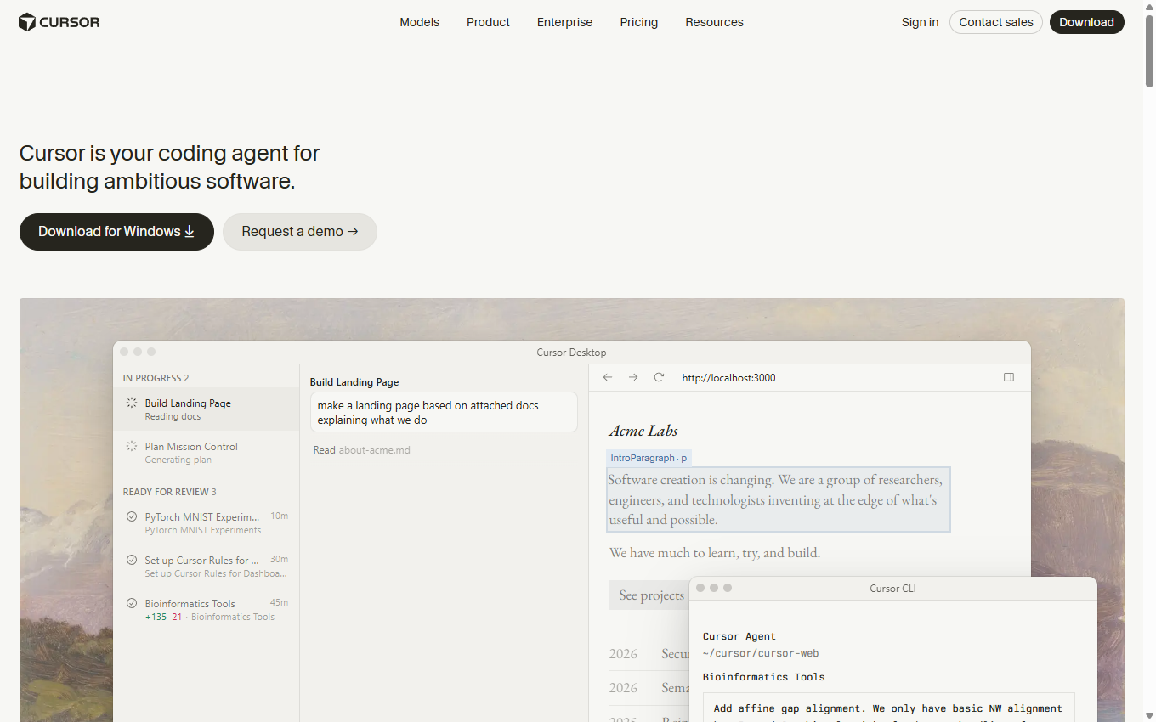Click the scrollbar up arrow
This screenshot has height=722, width=1156.
coord(1149,7)
